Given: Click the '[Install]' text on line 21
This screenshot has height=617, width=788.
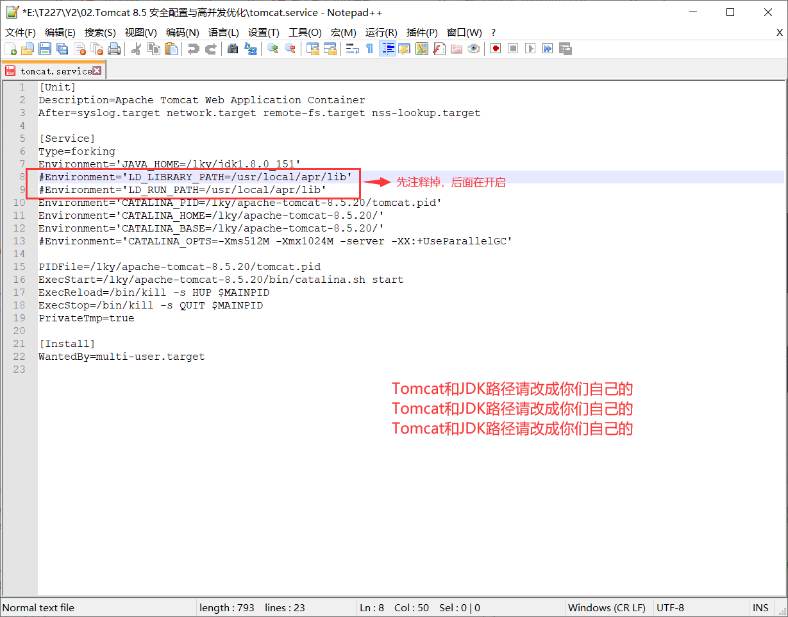Looking at the screenshot, I should coord(67,344).
